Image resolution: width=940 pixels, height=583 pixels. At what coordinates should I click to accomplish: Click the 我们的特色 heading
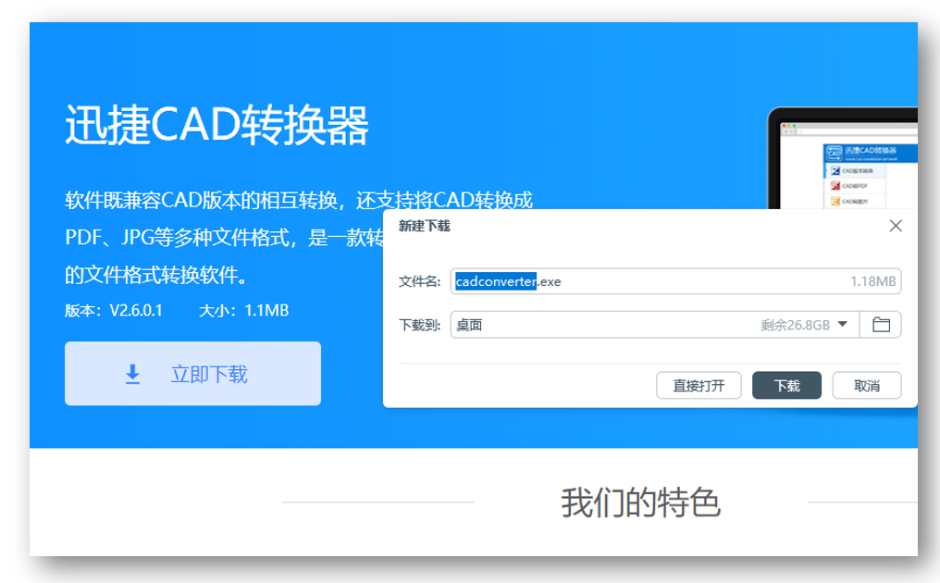(x=640, y=502)
